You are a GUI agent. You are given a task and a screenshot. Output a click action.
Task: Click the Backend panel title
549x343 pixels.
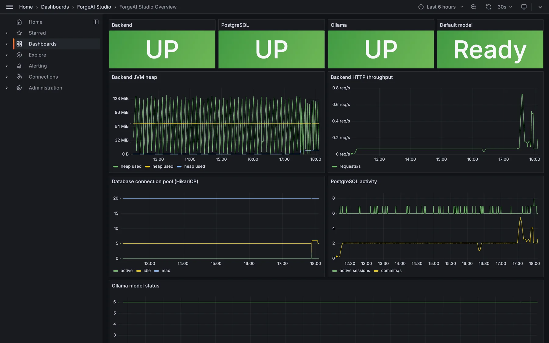click(x=122, y=25)
